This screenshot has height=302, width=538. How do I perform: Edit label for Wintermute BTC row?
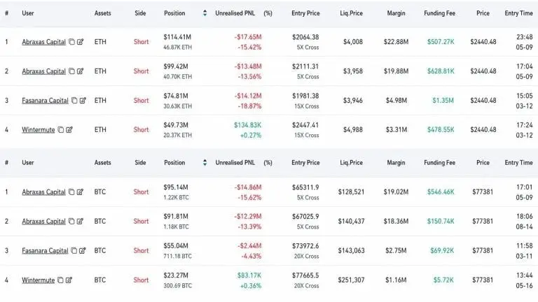tap(69, 280)
